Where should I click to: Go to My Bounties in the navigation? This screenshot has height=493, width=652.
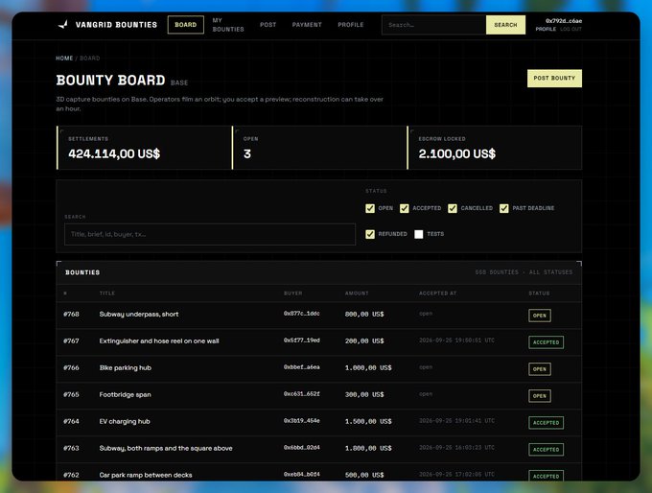click(228, 25)
